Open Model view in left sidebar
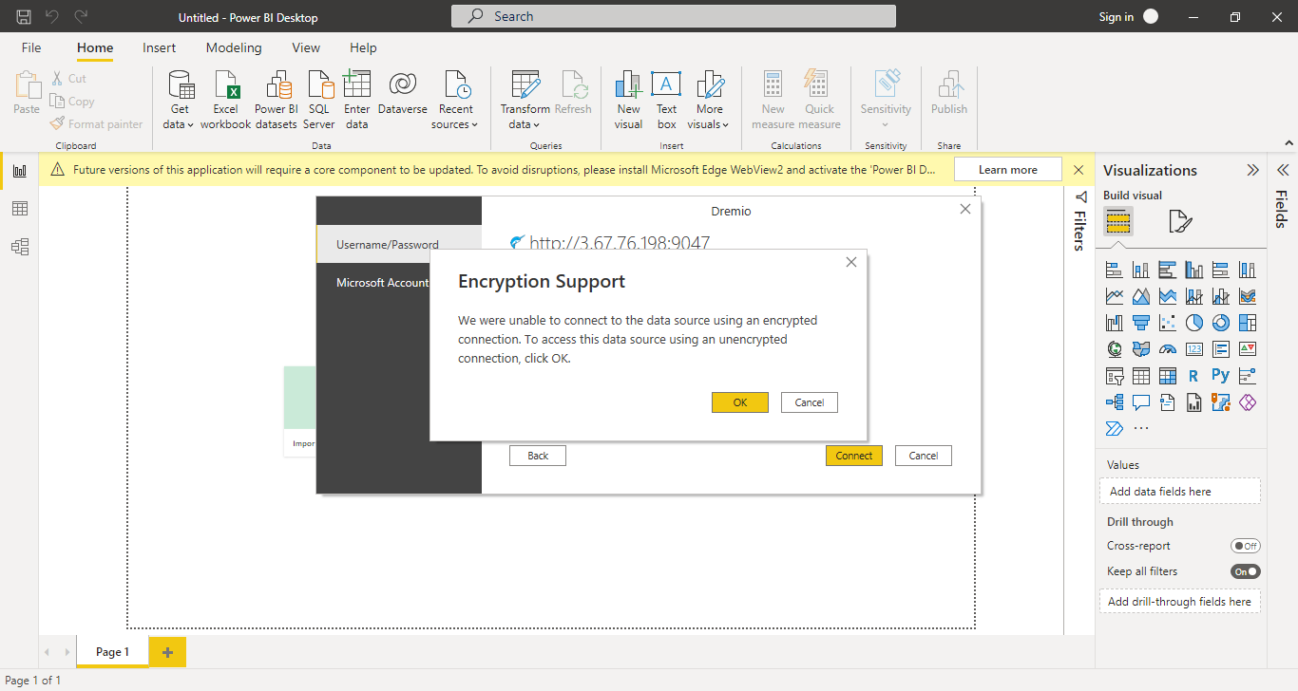Screen dimensions: 1298x691 tap(19, 247)
